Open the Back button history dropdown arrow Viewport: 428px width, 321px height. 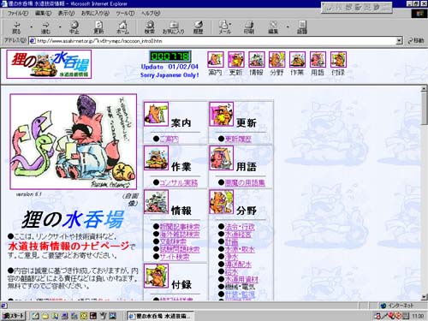point(32,27)
